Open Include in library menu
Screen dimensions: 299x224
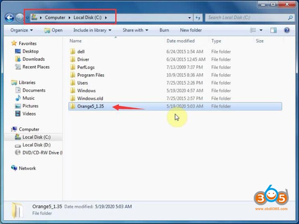(92, 30)
